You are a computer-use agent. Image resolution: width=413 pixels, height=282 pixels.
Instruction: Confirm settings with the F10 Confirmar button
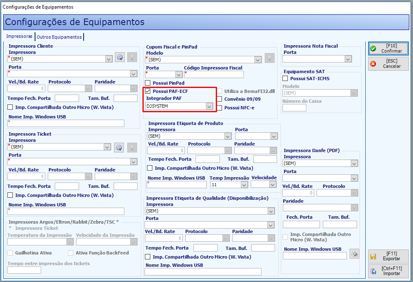pos(389,49)
